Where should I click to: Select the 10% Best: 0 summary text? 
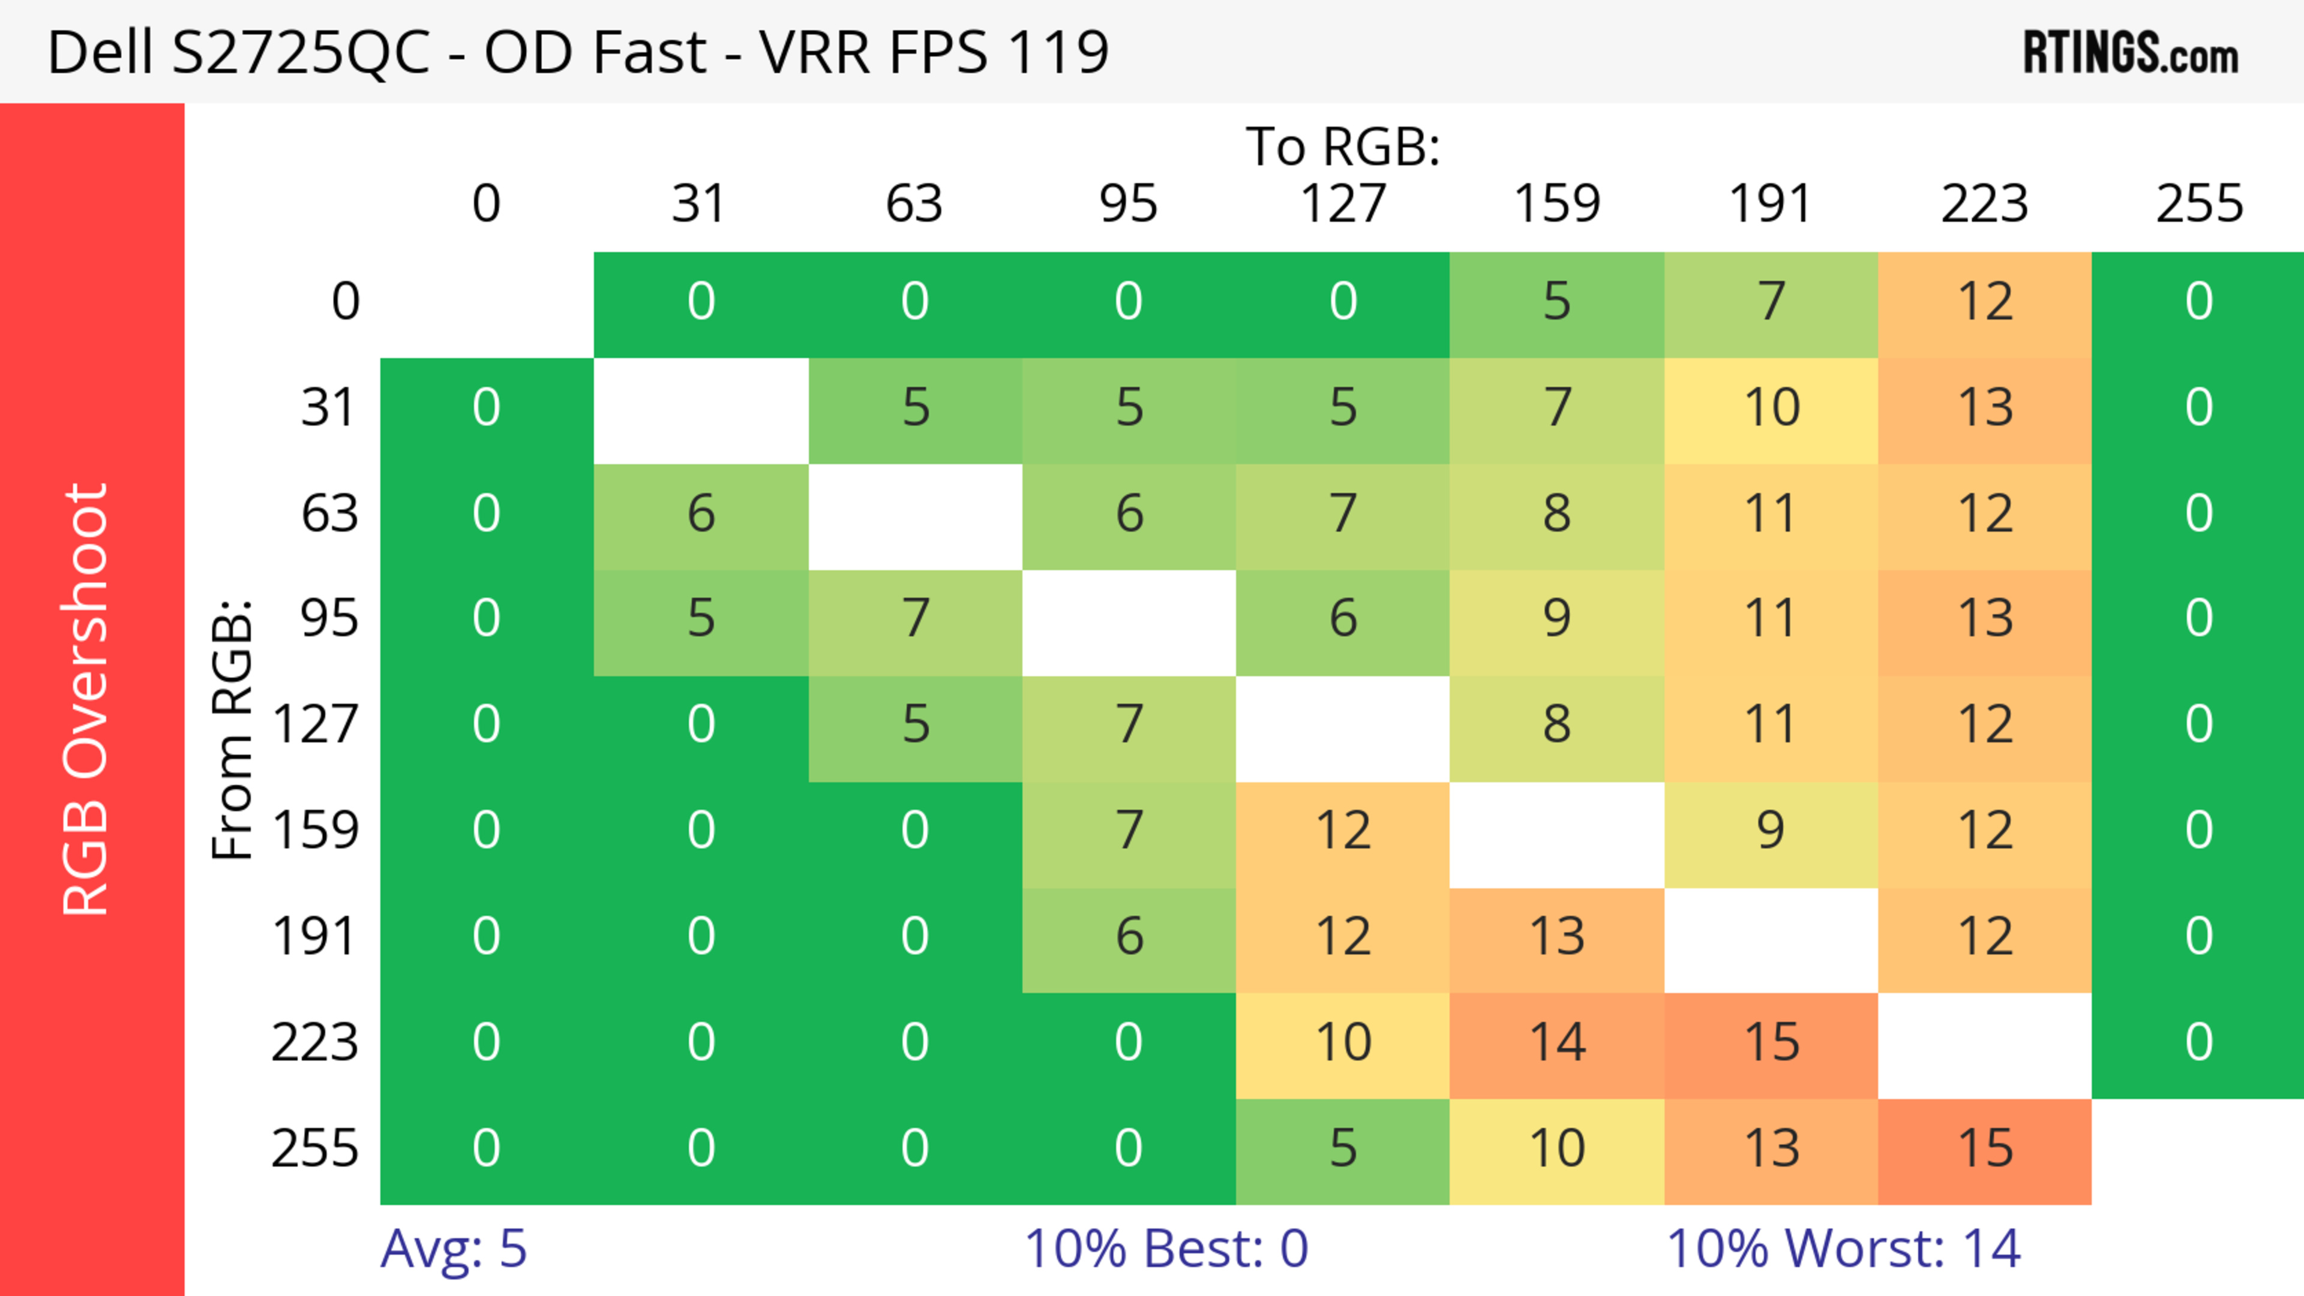click(1165, 1248)
